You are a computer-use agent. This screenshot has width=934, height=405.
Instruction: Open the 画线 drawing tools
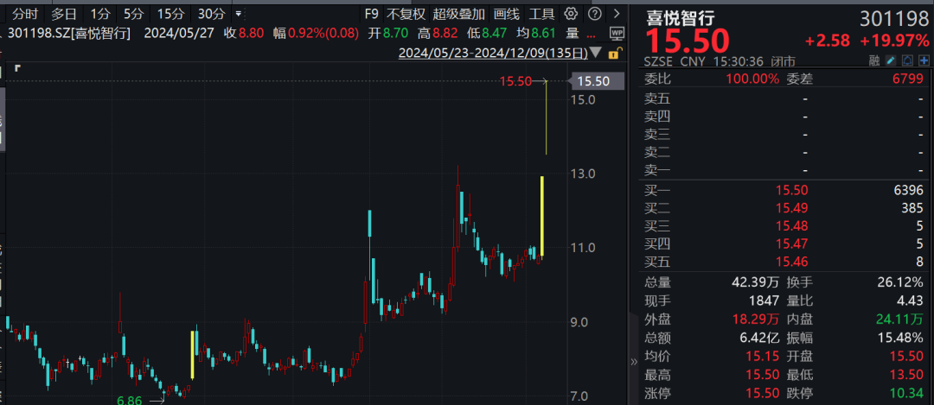506,13
